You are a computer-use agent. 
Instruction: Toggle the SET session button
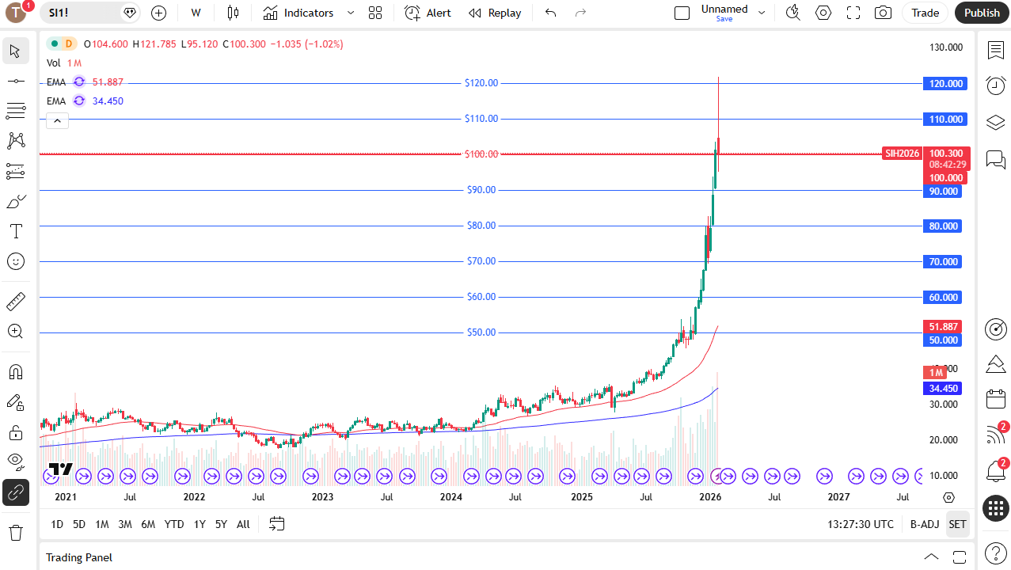tap(958, 524)
